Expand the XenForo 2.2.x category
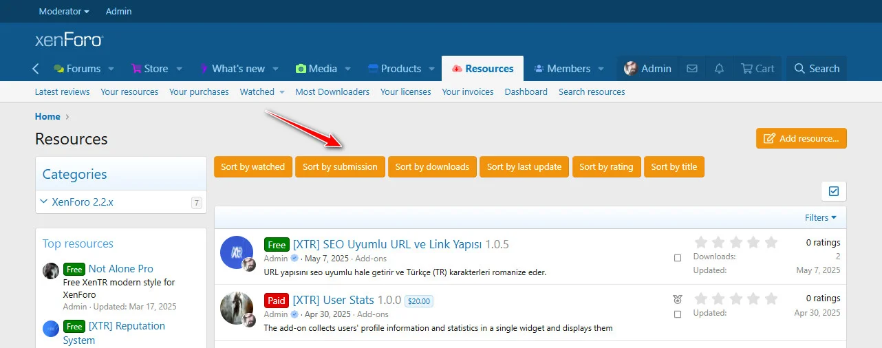882x348 pixels. (44, 202)
